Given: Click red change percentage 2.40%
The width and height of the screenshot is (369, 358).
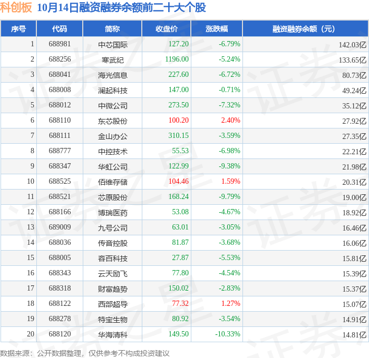Looking at the screenshot, I should pyautogui.click(x=231, y=121).
